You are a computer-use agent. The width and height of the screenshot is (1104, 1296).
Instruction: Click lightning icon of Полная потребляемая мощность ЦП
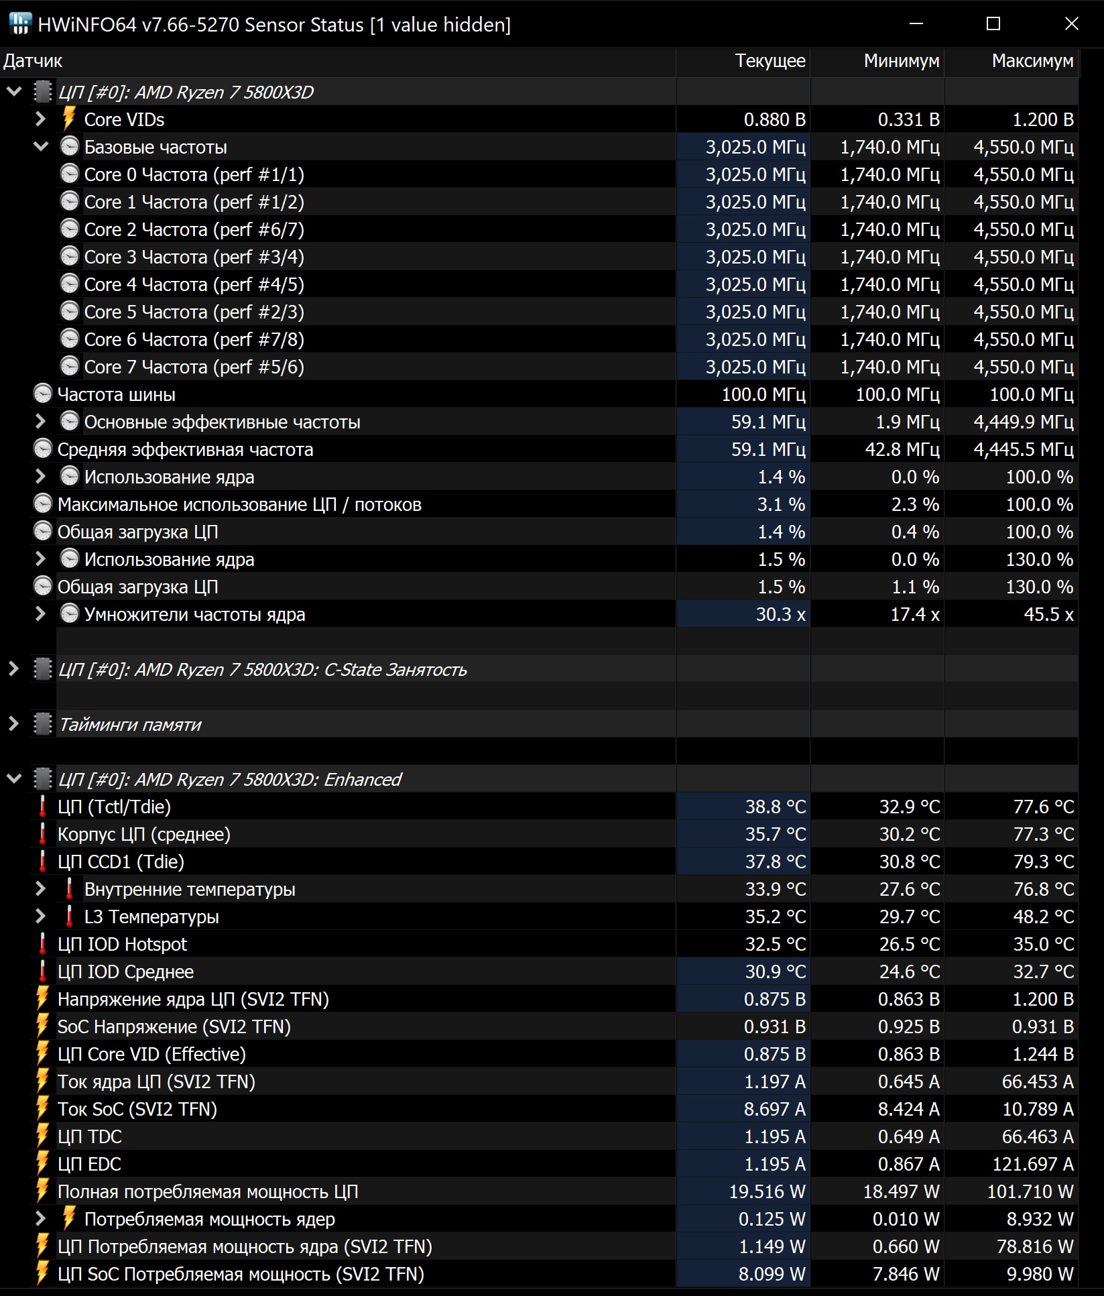42,1191
